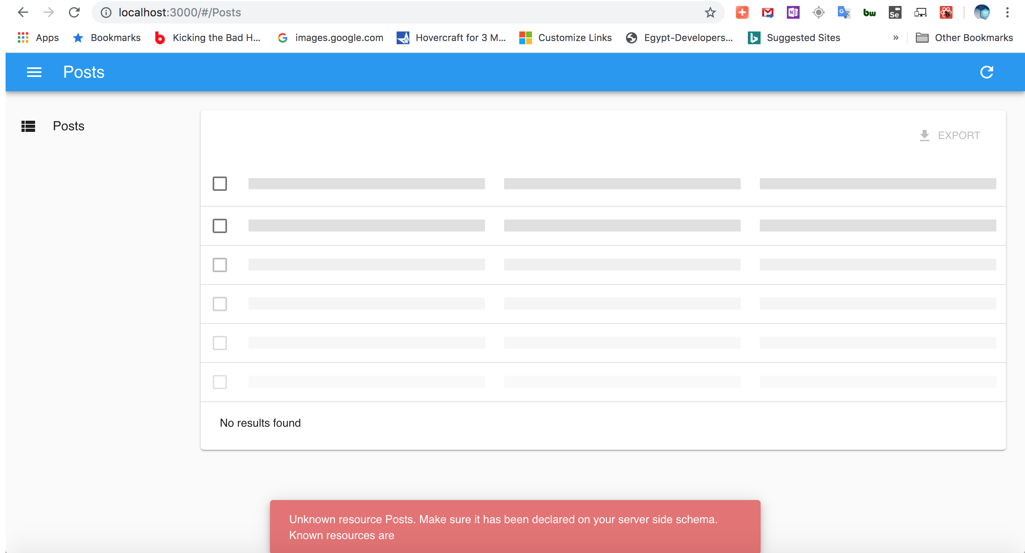Click the refresh icon in the blue app bar
The image size is (1025, 553).
[987, 72]
